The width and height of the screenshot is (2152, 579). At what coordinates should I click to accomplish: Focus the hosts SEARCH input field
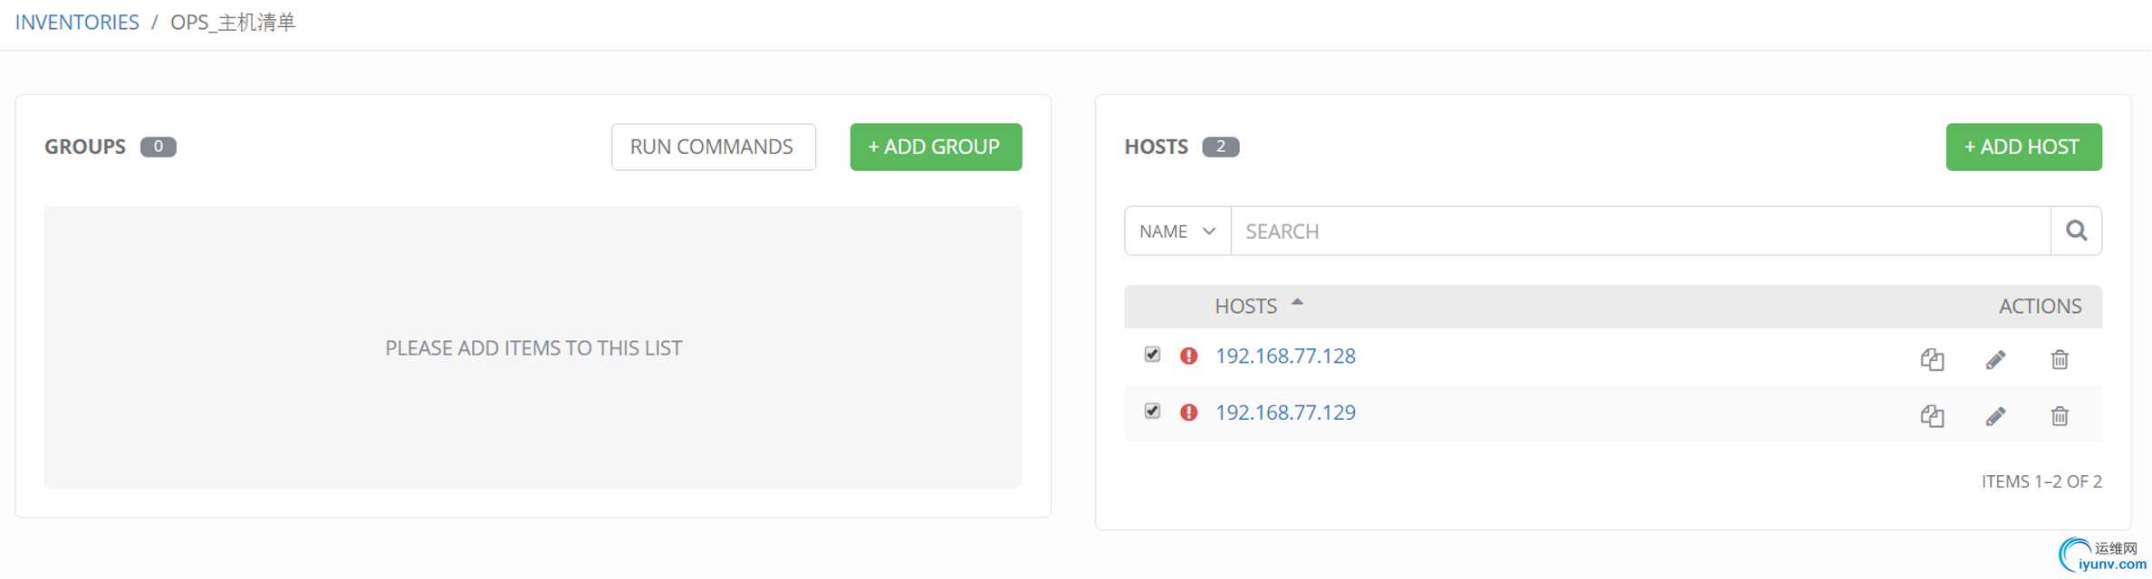[1639, 231]
